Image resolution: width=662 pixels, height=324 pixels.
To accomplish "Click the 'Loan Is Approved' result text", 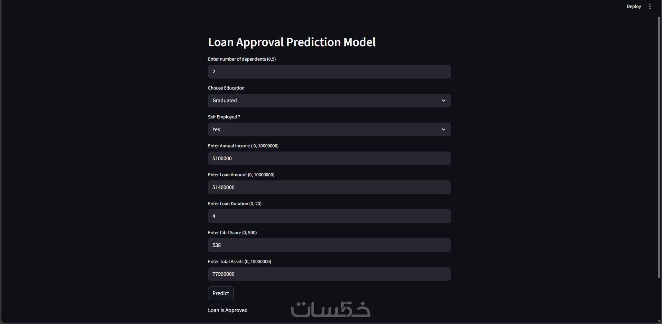I will [228, 310].
